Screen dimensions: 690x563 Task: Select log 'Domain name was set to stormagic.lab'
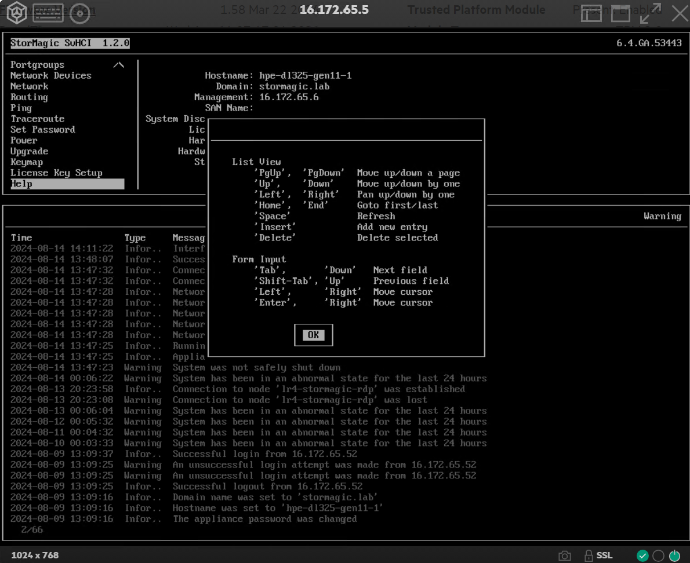coord(249,497)
